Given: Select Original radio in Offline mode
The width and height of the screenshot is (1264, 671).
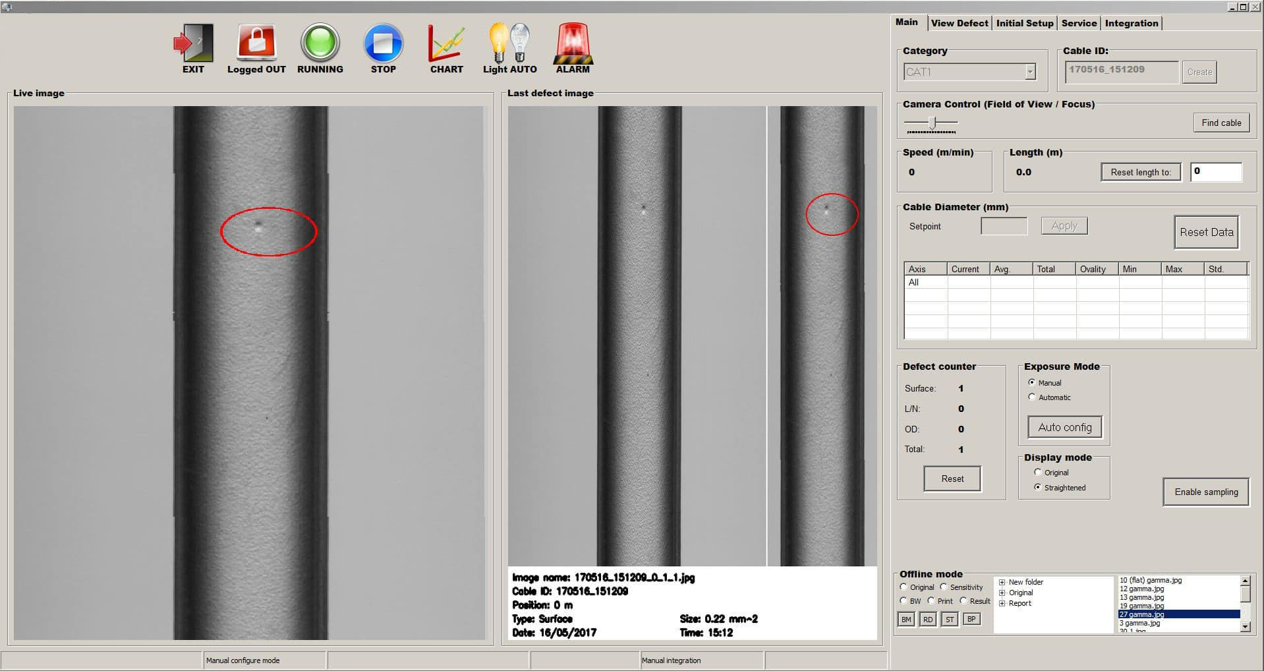Looking at the screenshot, I should (904, 587).
